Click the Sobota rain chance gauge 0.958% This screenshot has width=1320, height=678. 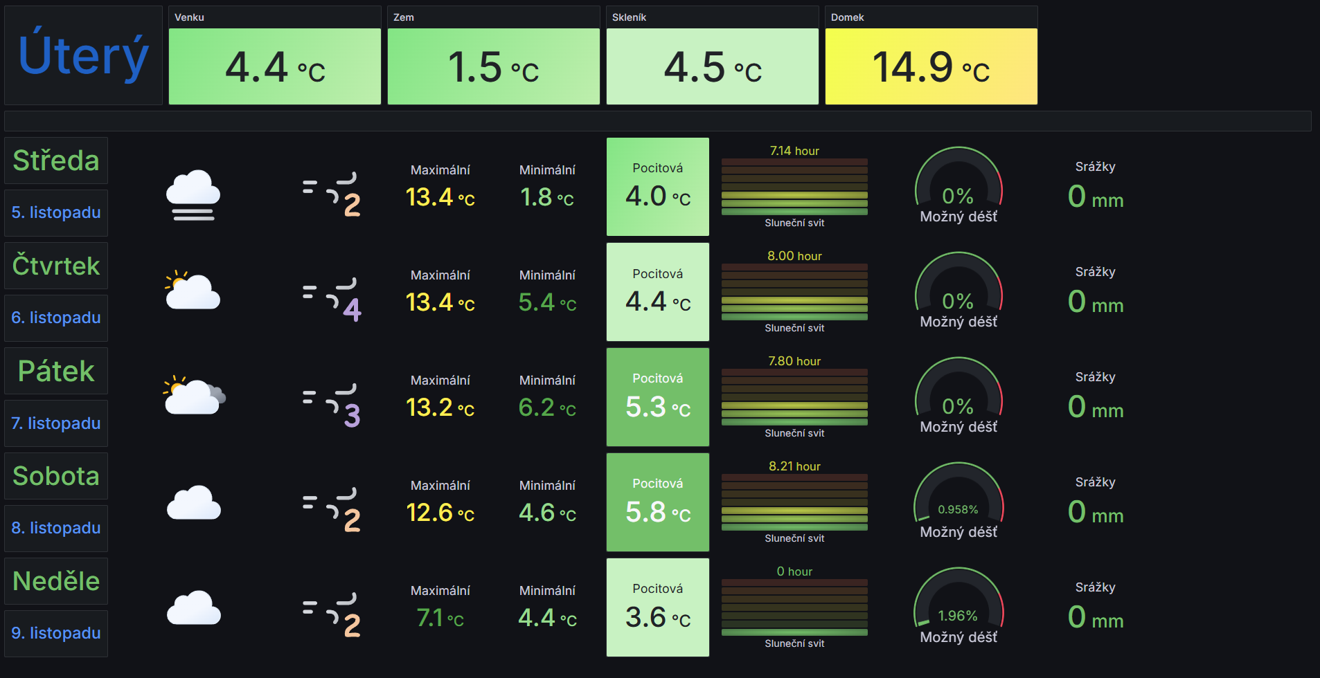pos(958,501)
